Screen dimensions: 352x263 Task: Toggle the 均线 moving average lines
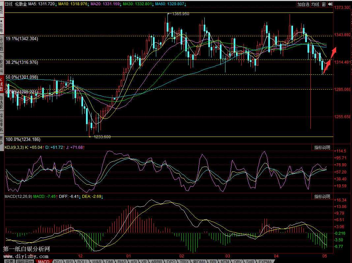(x=315, y=4)
